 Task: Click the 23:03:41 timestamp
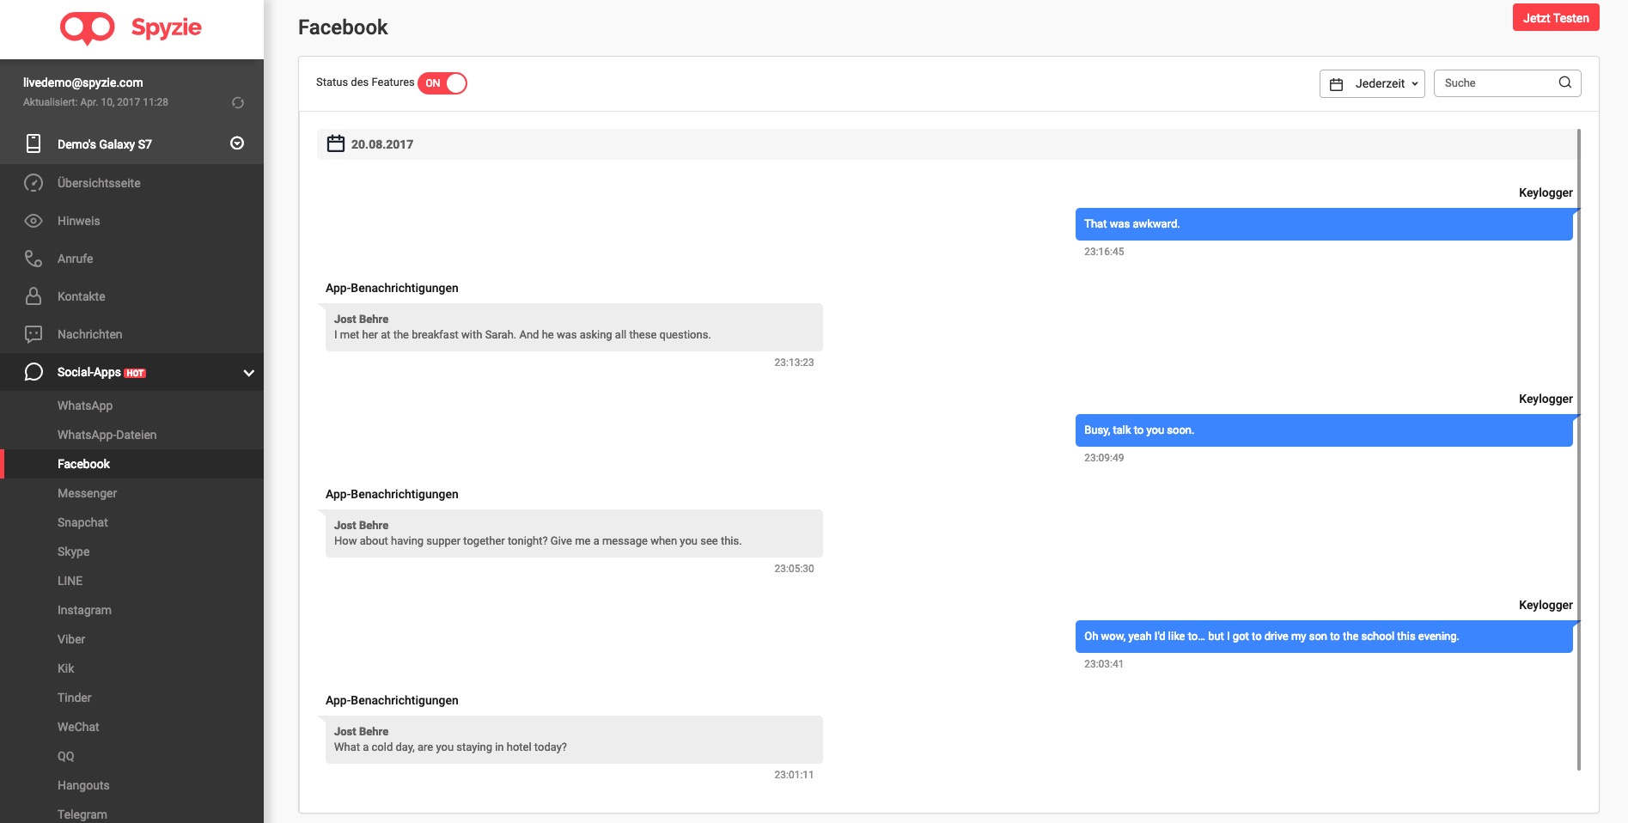1104,664
